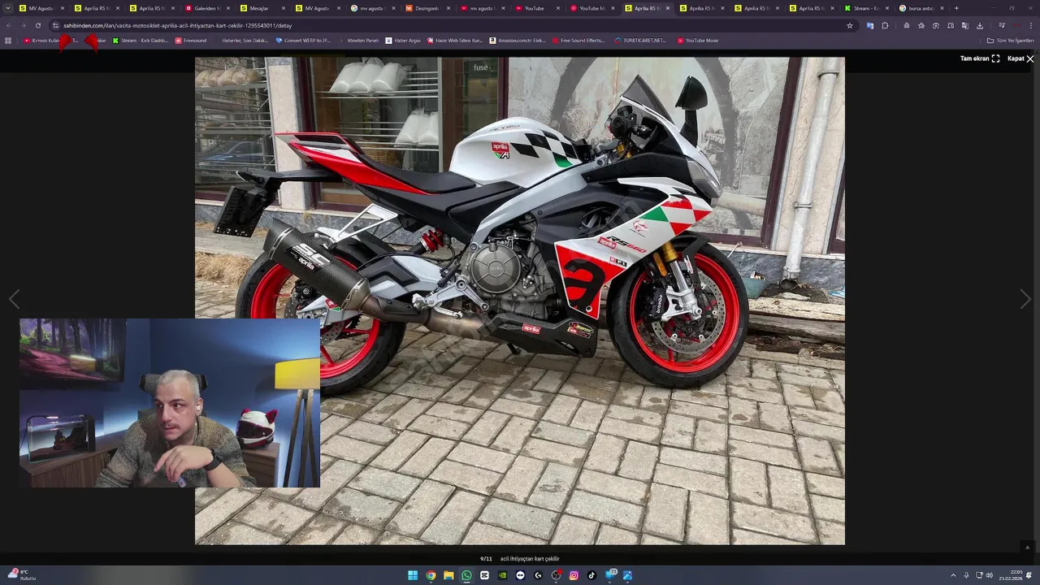
Task: Open CapCut from the taskbar
Action: pyautogui.click(x=484, y=575)
